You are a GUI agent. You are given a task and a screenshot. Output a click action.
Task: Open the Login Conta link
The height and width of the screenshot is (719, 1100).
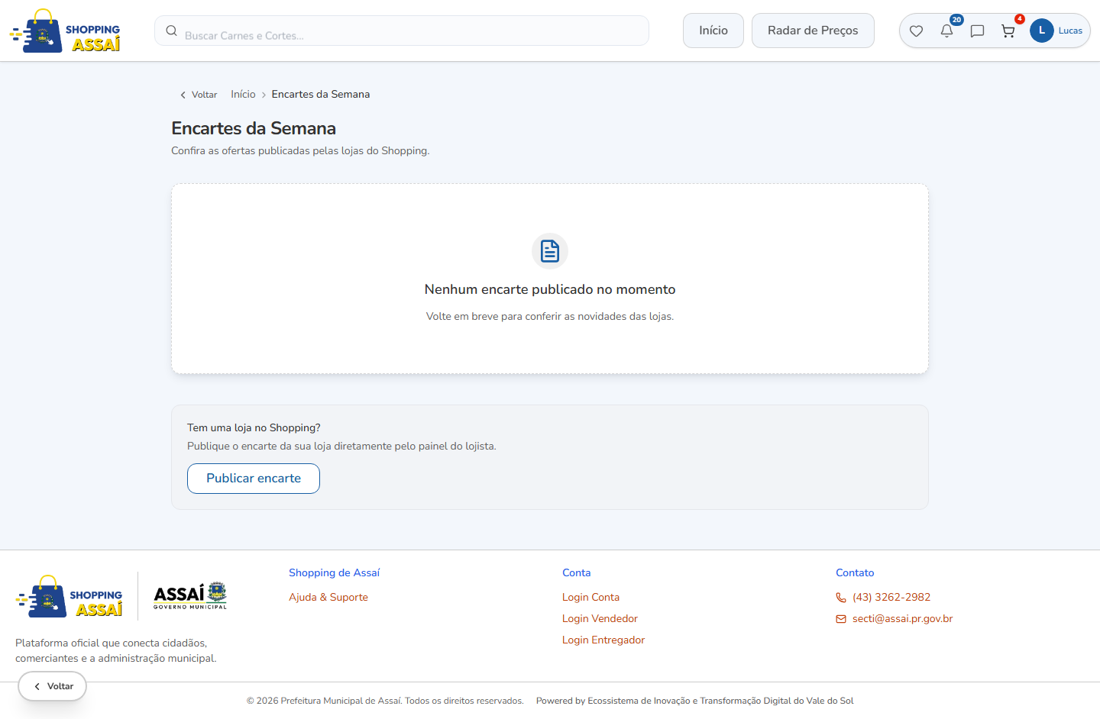[590, 597]
